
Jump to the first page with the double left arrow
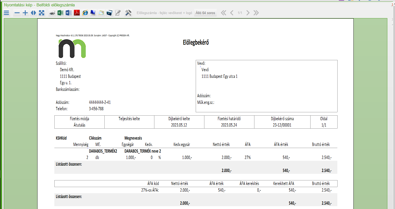224,13
